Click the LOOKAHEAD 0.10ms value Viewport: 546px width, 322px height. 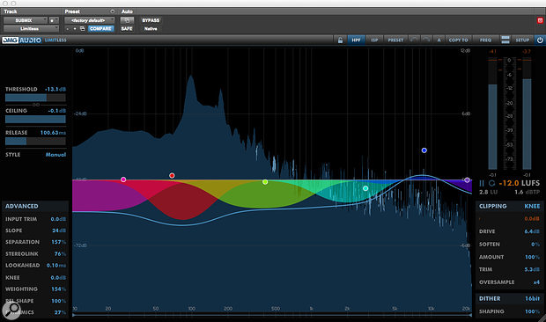(x=56, y=265)
